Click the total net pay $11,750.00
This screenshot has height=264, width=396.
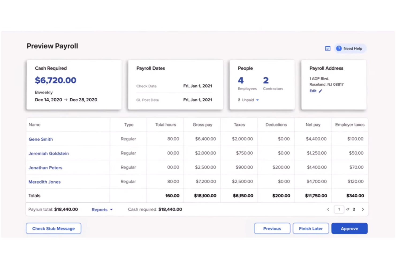click(316, 196)
